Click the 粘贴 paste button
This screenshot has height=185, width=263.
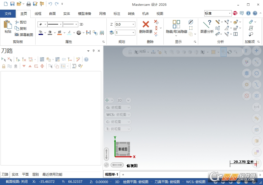pos(8,27)
